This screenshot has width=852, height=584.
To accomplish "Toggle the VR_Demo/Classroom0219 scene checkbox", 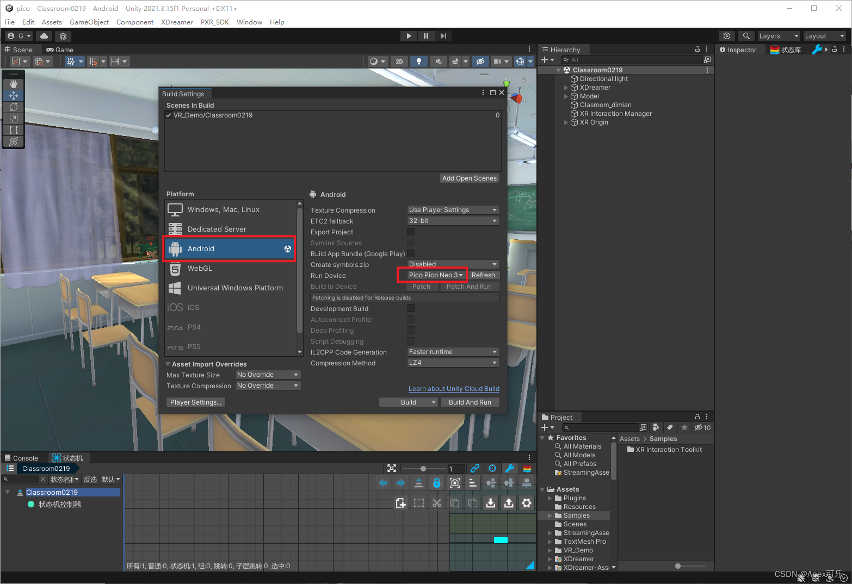I will tap(169, 115).
